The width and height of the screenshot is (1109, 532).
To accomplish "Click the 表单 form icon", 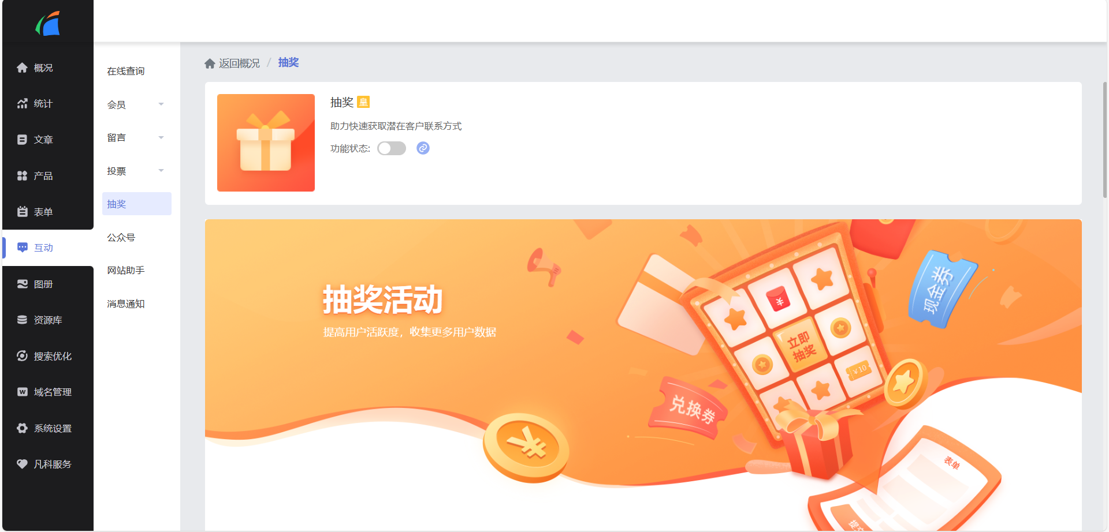I will click(22, 212).
